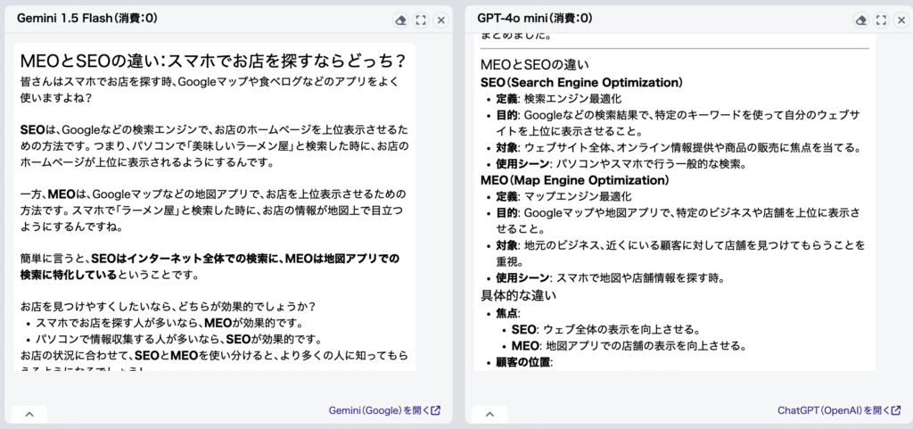This screenshot has height=429, width=913.
Task: Click bullet パソコンで情報収集する人が多いなら、SEOが効果的です
Action: click(x=179, y=339)
